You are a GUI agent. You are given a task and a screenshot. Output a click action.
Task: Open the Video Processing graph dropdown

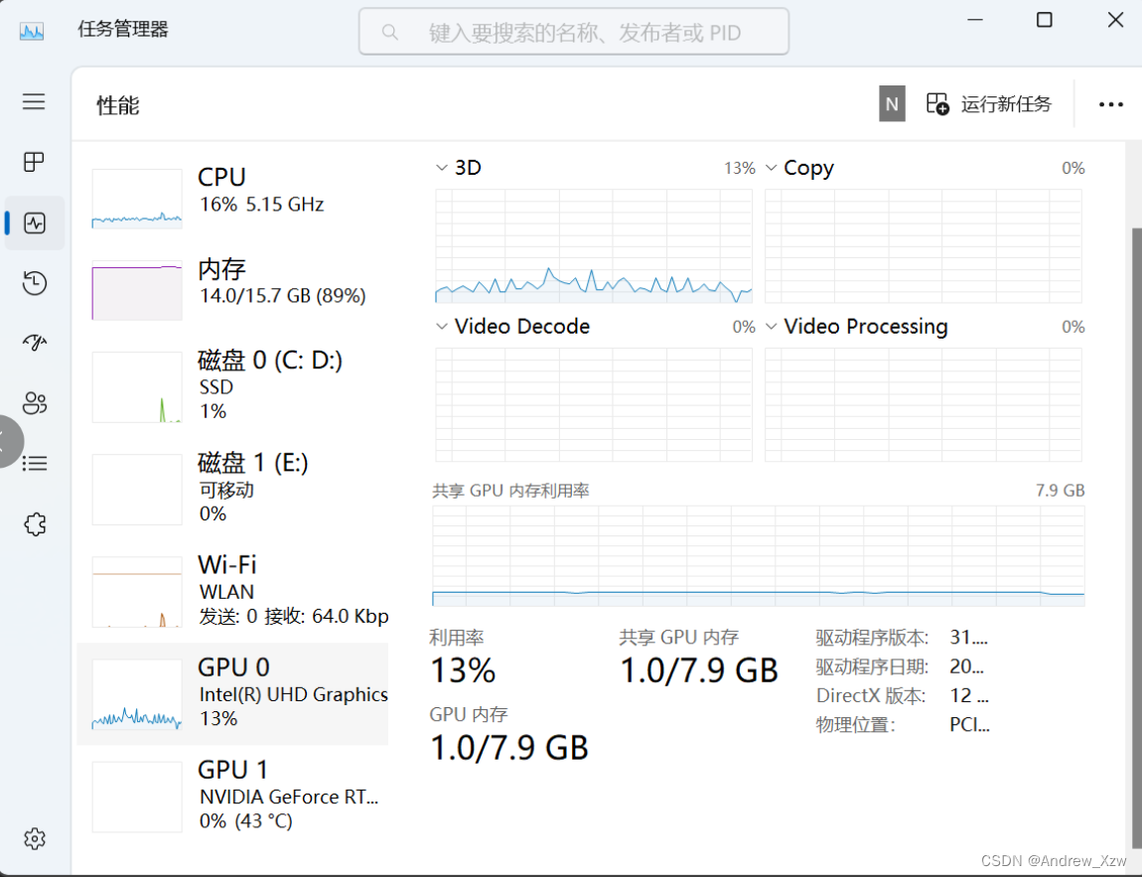click(x=772, y=327)
